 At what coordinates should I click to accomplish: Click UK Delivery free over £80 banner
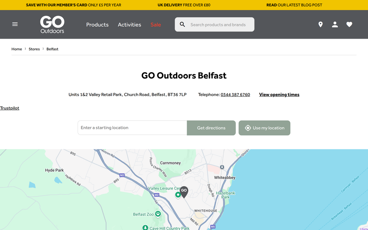tap(184, 5)
